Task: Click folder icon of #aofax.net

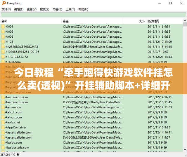Action: click(3, 122)
